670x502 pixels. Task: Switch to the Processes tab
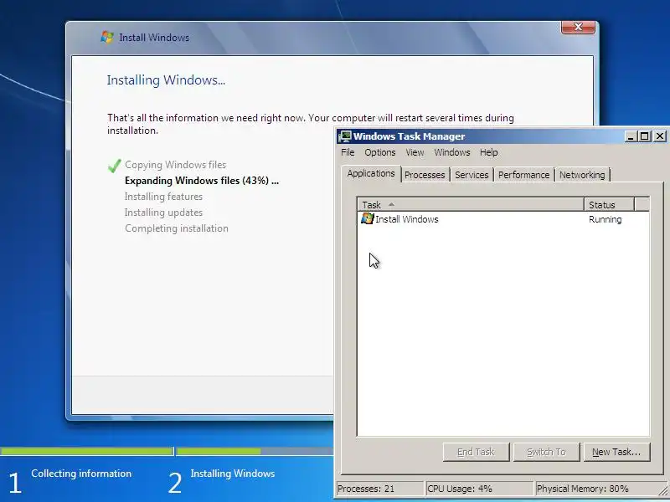(x=425, y=175)
